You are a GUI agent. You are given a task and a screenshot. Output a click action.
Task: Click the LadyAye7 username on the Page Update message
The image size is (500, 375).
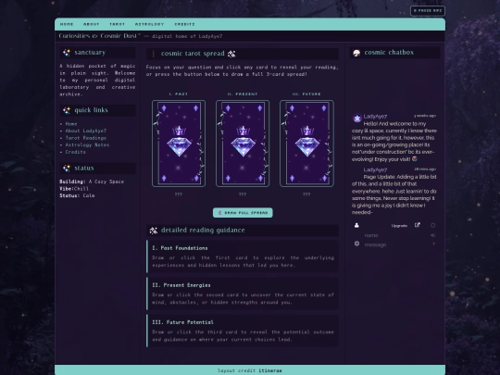click(x=375, y=169)
